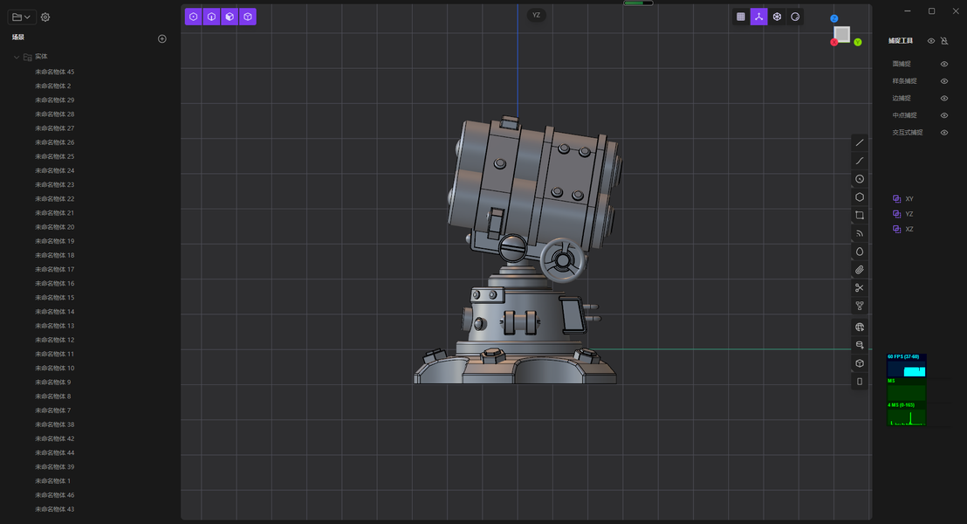Collapse the 实体 tree group

16,57
